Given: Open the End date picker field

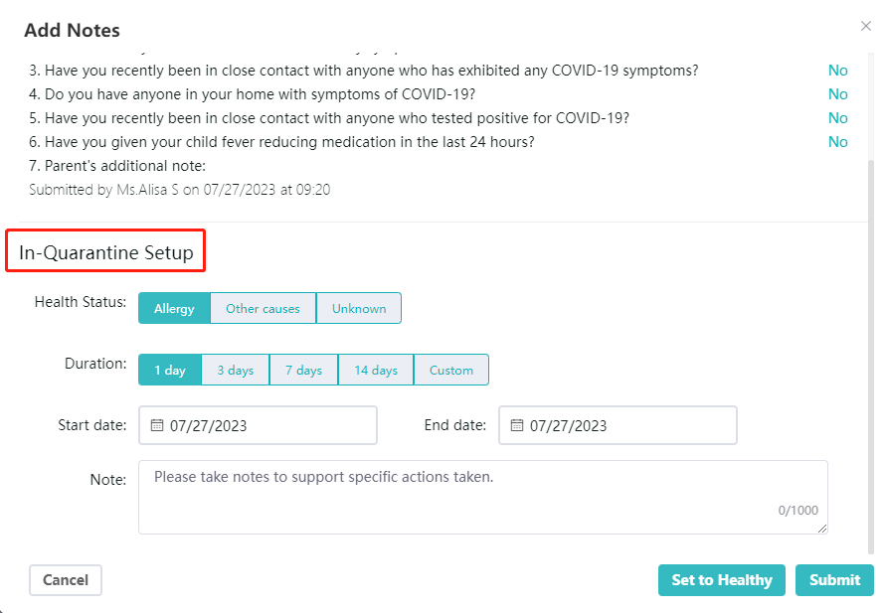Looking at the screenshot, I should 619,425.
